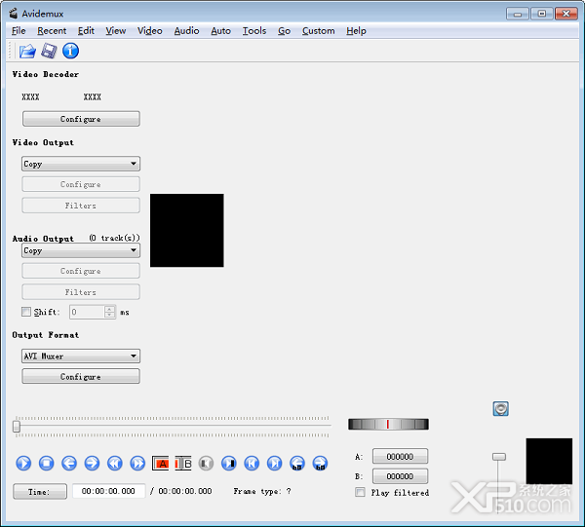Open the Custom menu

pyautogui.click(x=318, y=31)
